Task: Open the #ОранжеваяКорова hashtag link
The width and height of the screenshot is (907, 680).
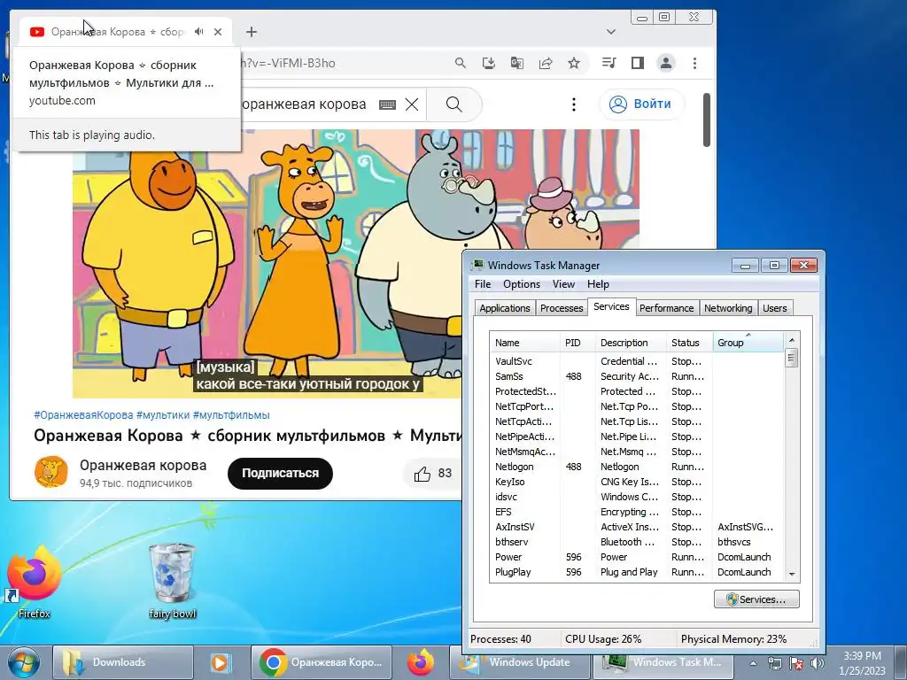Action: 83,414
